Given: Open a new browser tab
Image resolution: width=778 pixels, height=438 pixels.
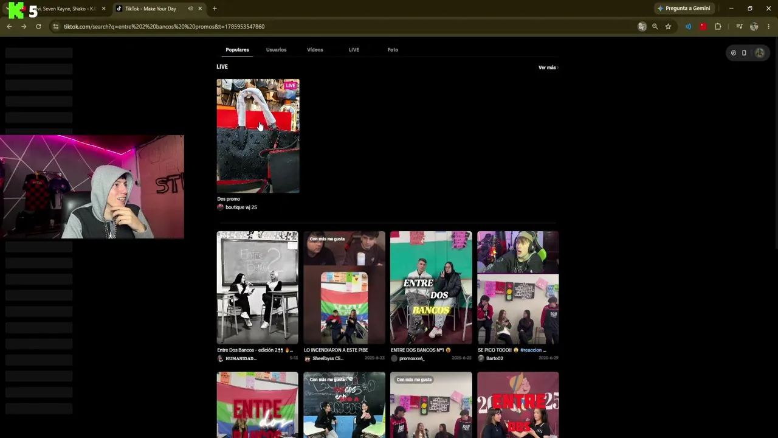Looking at the screenshot, I should coord(215,9).
